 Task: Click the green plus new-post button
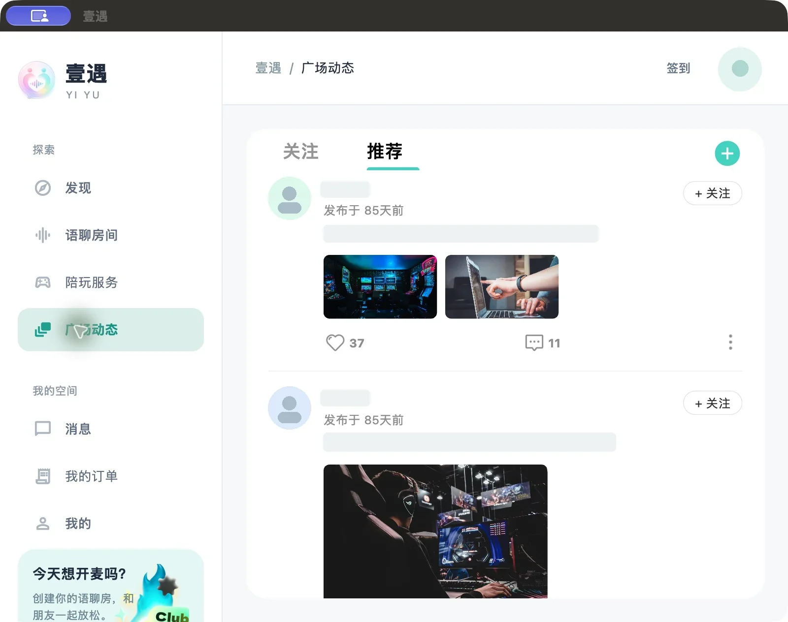click(x=727, y=154)
